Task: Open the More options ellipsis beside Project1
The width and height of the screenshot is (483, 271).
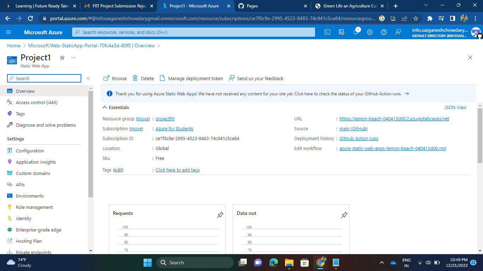Action: (74, 58)
